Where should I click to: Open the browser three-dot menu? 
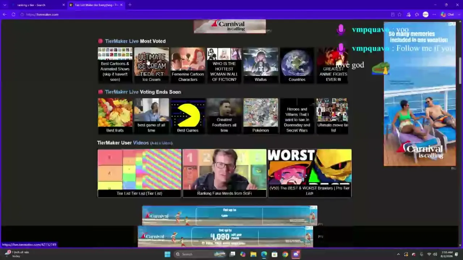[434, 14]
